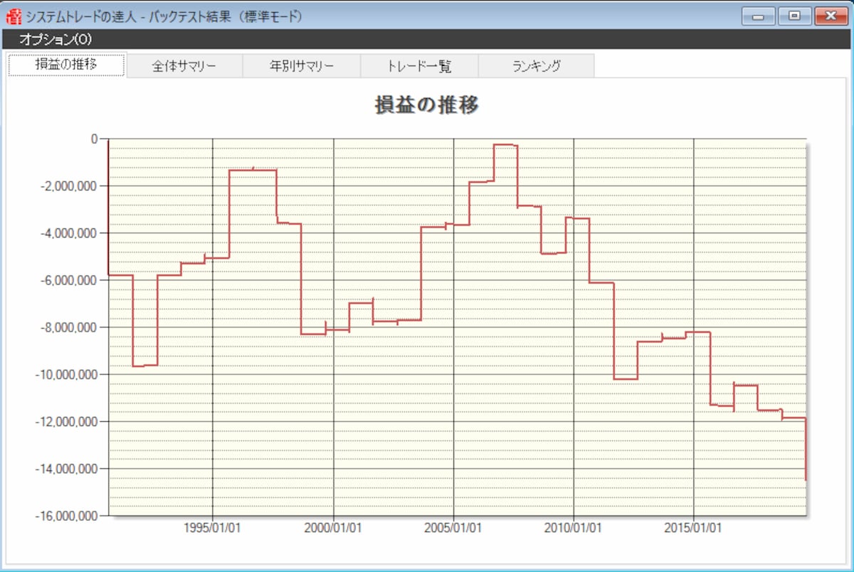Minimize the backtest results window
The height and width of the screenshot is (572, 854).
click(759, 15)
